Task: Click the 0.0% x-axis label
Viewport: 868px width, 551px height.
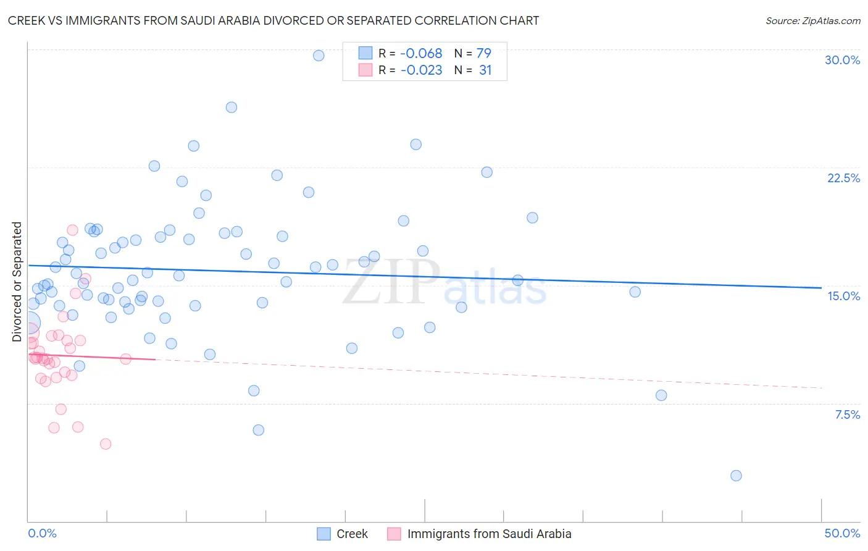Action: point(42,533)
